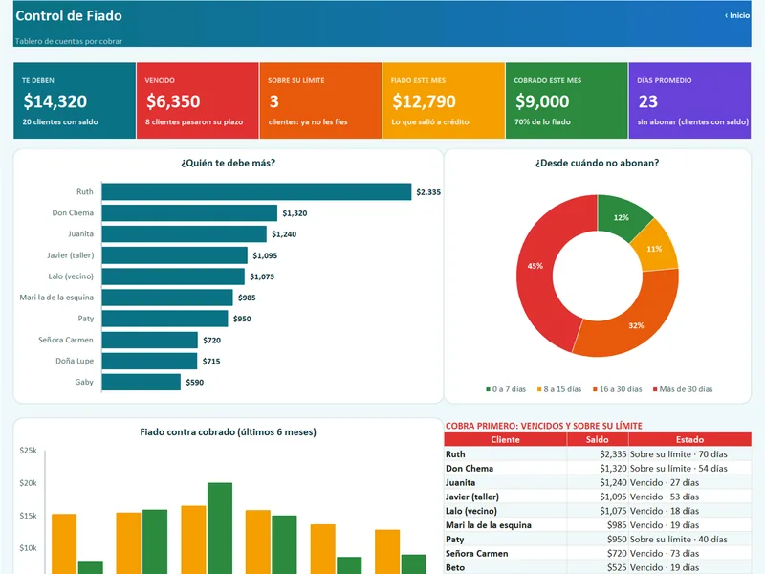Image resolution: width=765 pixels, height=574 pixels.
Task: Select the Ruth cell in the table
Action: (506, 453)
